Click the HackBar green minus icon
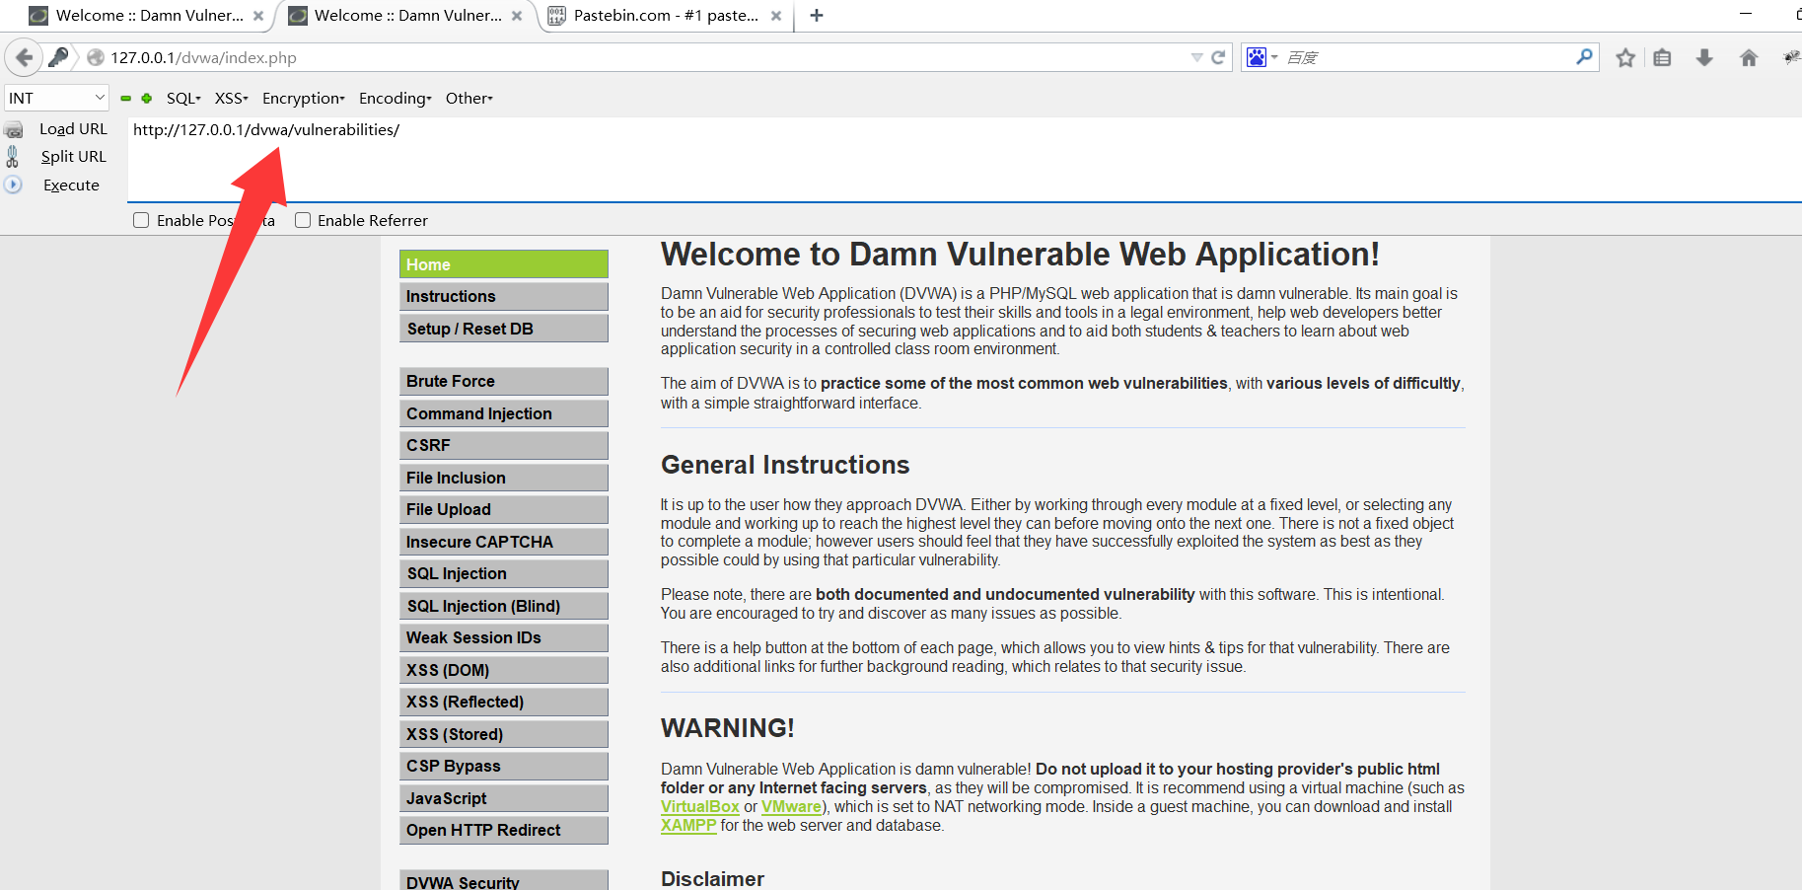This screenshot has height=890, width=1802. tap(125, 98)
